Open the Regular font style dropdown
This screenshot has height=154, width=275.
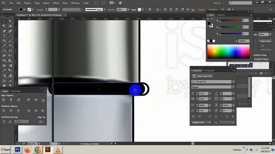[x=233, y=87]
